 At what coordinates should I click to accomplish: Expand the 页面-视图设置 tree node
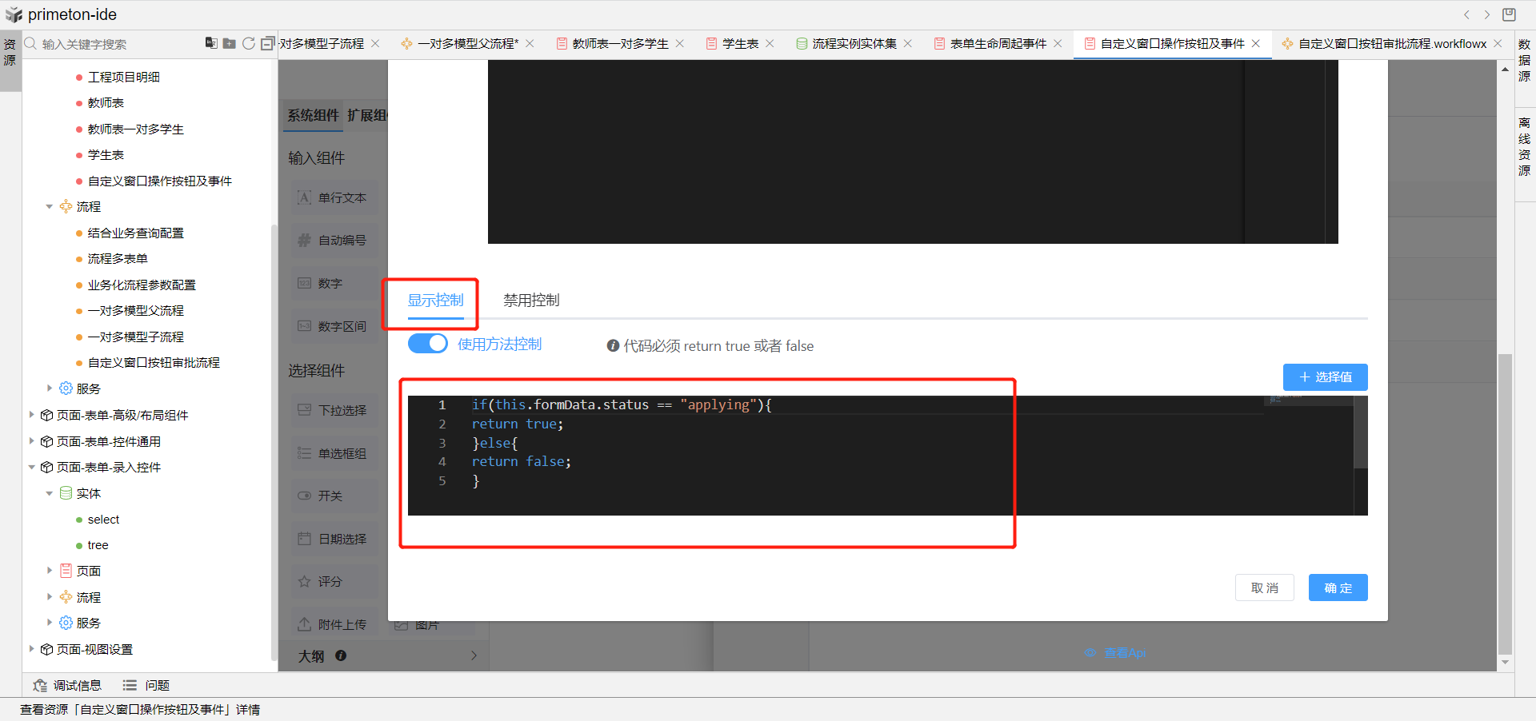[32, 649]
